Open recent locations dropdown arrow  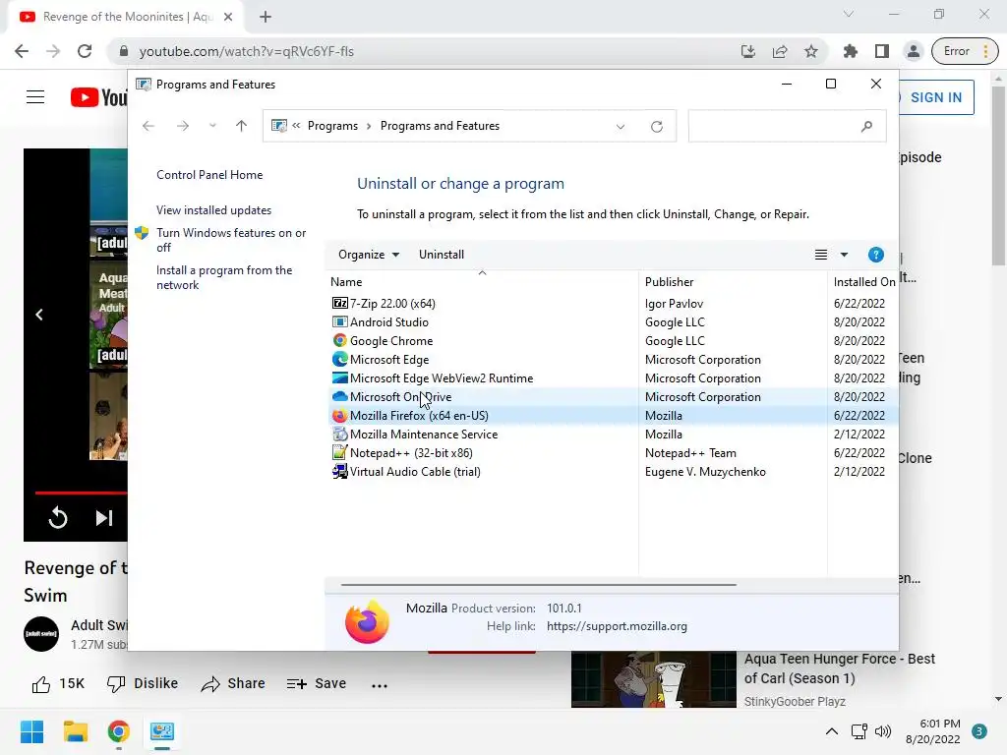[212, 126]
